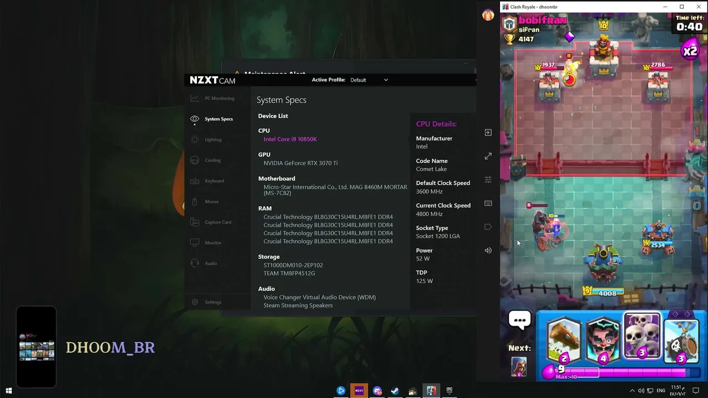The width and height of the screenshot is (708, 398).
Task: Click the speaker volume icon in emulator sidebar
Action: pyautogui.click(x=488, y=250)
